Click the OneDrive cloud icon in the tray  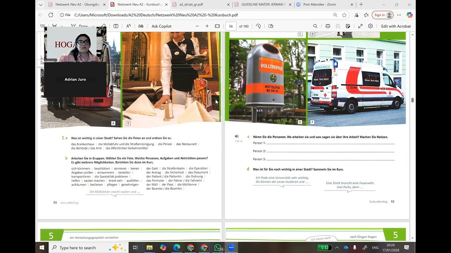coord(346,247)
